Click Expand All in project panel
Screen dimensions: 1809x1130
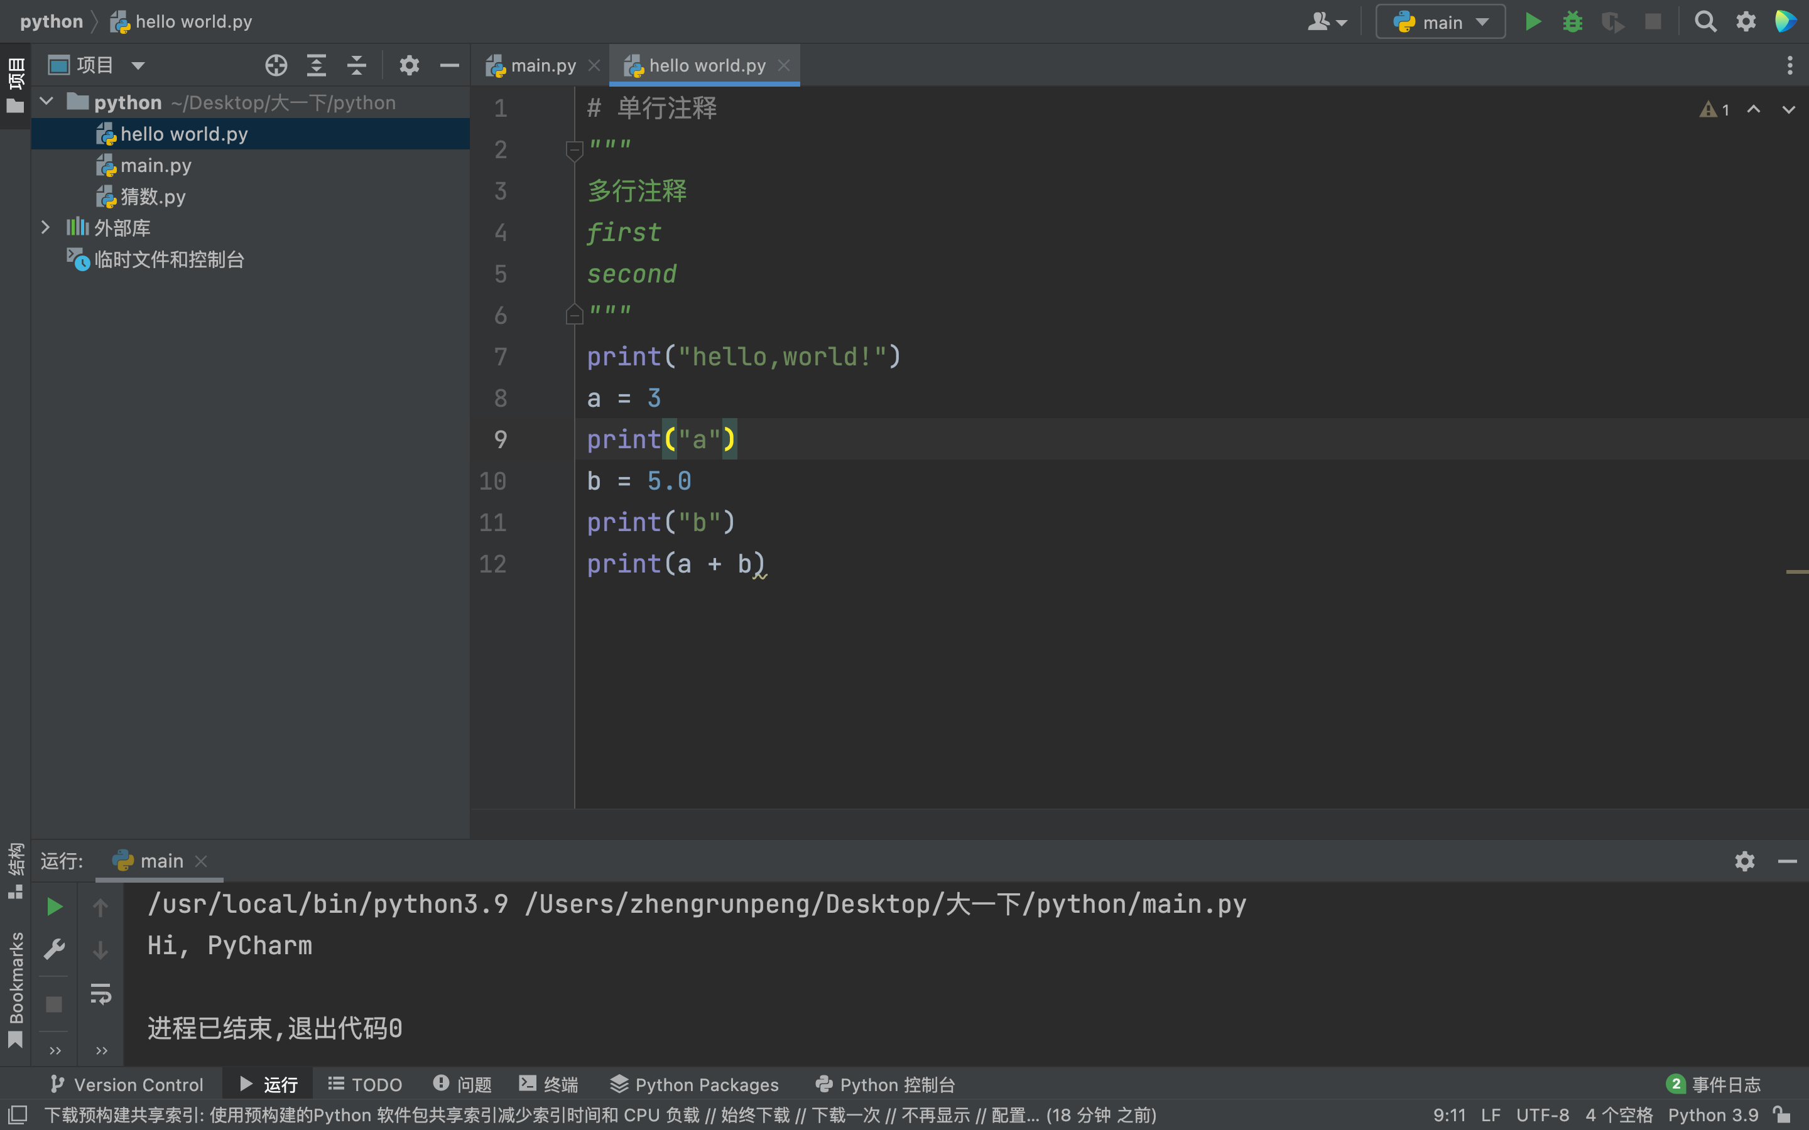[316, 66]
